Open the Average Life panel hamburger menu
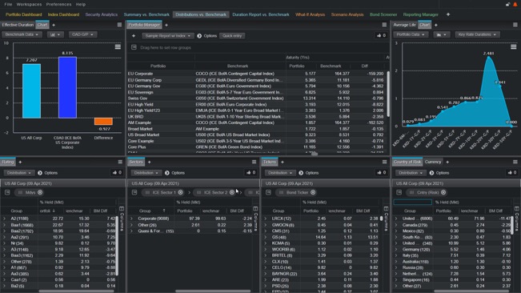This screenshot has width=521, height=293. tap(515, 25)
